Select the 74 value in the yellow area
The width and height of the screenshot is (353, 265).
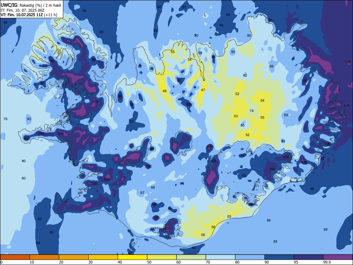pyautogui.click(x=252, y=111)
